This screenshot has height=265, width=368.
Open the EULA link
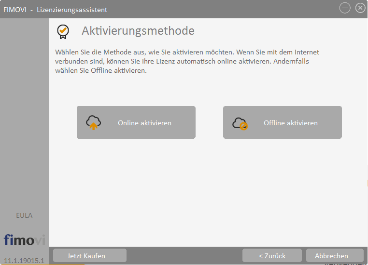tap(24, 215)
